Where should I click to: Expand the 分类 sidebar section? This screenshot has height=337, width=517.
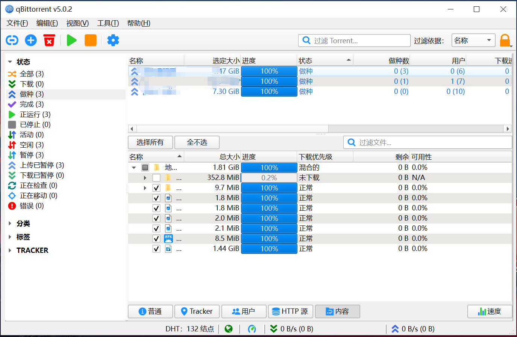tap(10, 224)
